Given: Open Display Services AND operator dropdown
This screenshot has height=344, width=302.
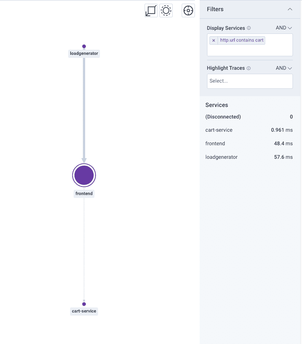Looking at the screenshot, I should click(x=284, y=28).
